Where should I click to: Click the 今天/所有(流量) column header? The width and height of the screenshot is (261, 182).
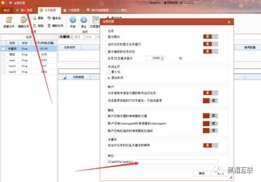click(x=44, y=43)
